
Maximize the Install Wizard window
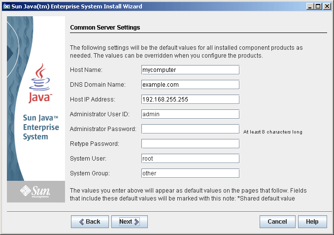pyautogui.click(x=318, y=6)
